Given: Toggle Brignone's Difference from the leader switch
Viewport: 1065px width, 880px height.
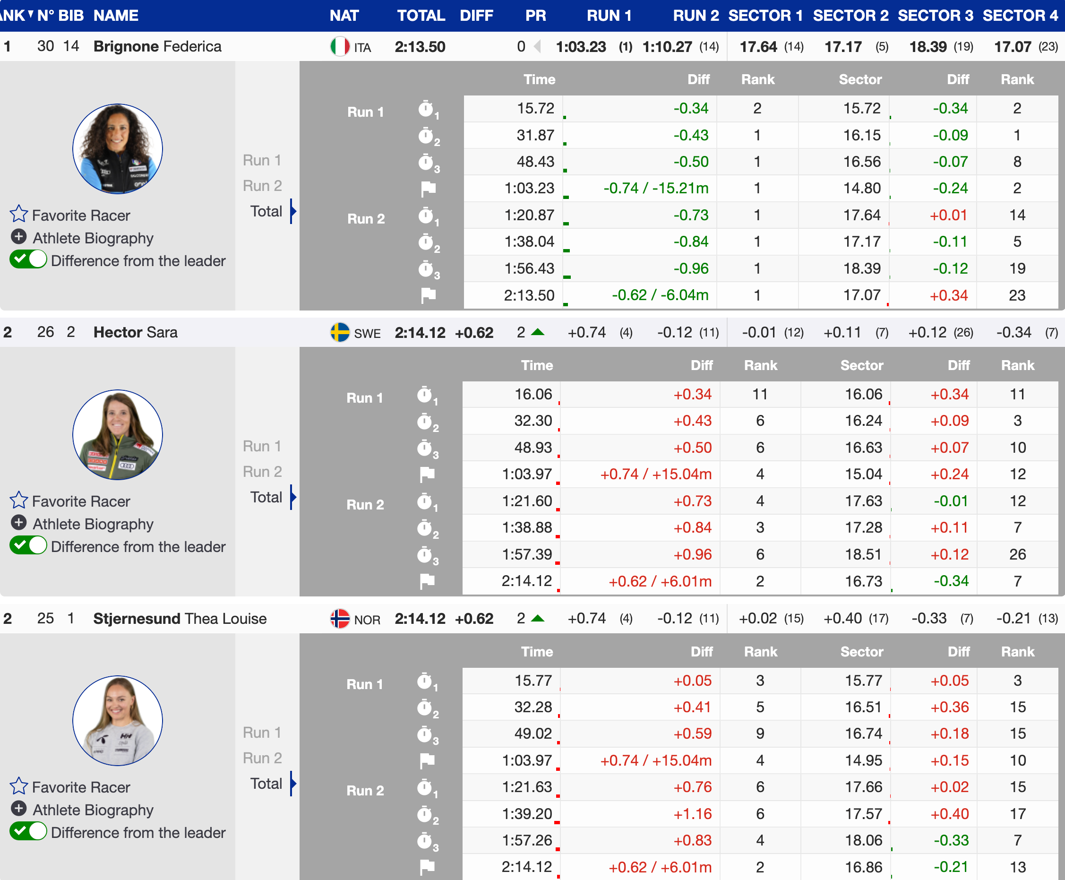Looking at the screenshot, I should [x=28, y=259].
